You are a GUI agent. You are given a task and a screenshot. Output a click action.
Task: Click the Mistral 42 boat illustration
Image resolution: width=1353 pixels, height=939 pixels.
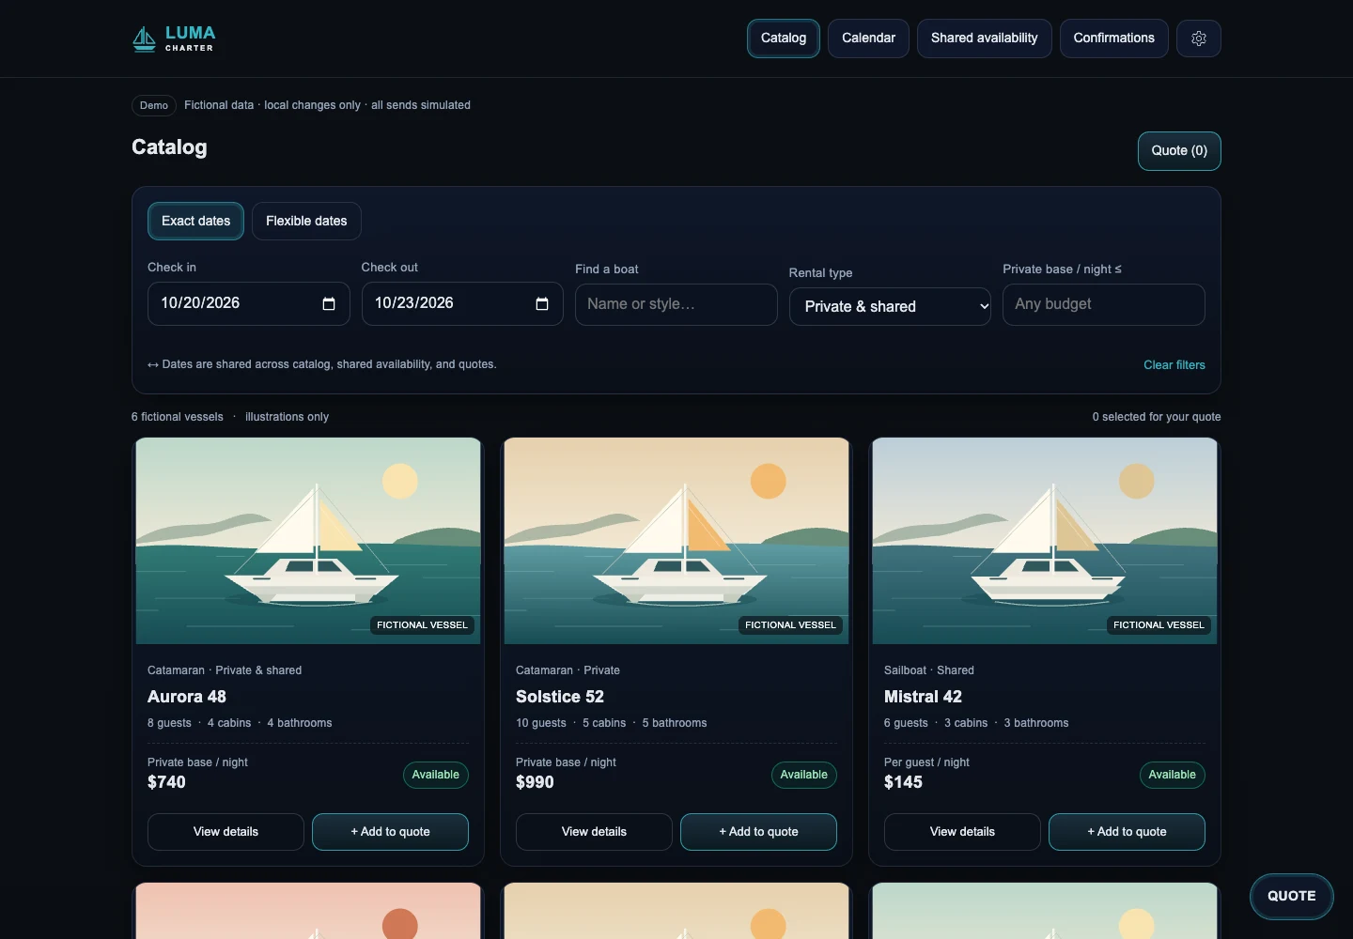pyautogui.click(x=1045, y=541)
